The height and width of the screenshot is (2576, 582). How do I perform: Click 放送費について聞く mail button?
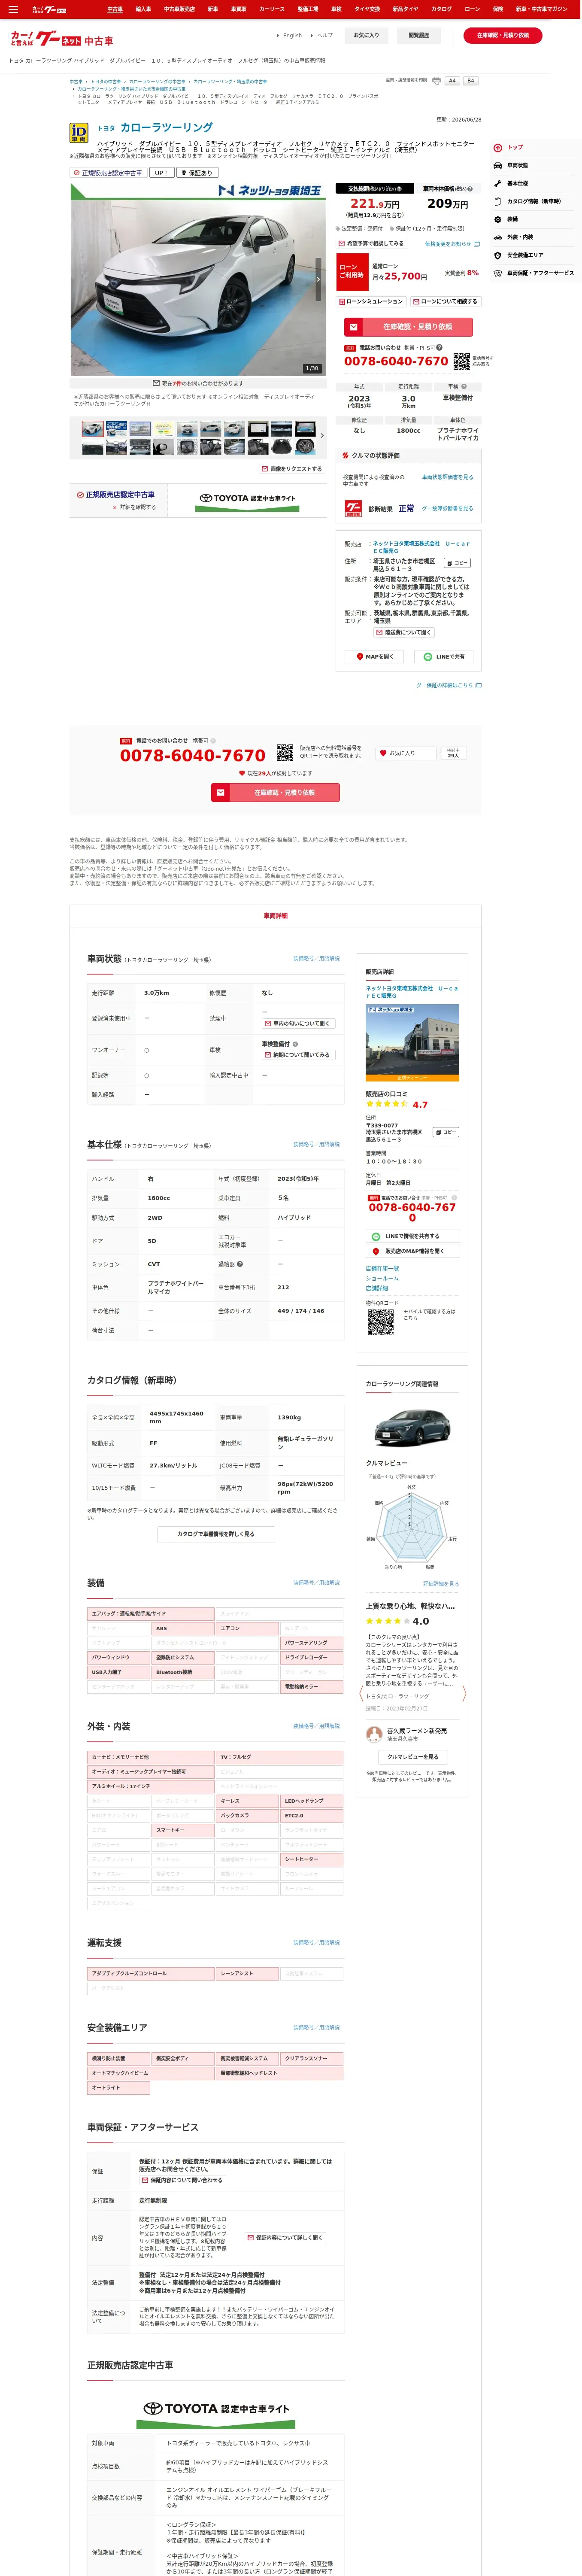click(x=404, y=632)
